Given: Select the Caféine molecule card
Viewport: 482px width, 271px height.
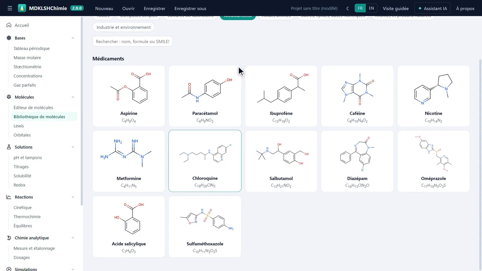Looking at the screenshot, I should (x=357, y=96).
